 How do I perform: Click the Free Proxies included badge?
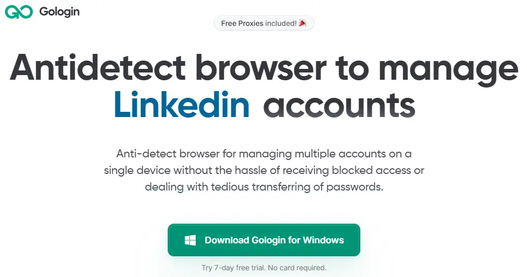(x=264, y=23)
